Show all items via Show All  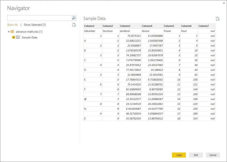pyautogui.click(x=12, y=25)
